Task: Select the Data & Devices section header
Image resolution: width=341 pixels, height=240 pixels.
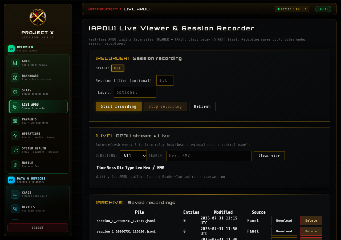Action: [x=38, y=180]
